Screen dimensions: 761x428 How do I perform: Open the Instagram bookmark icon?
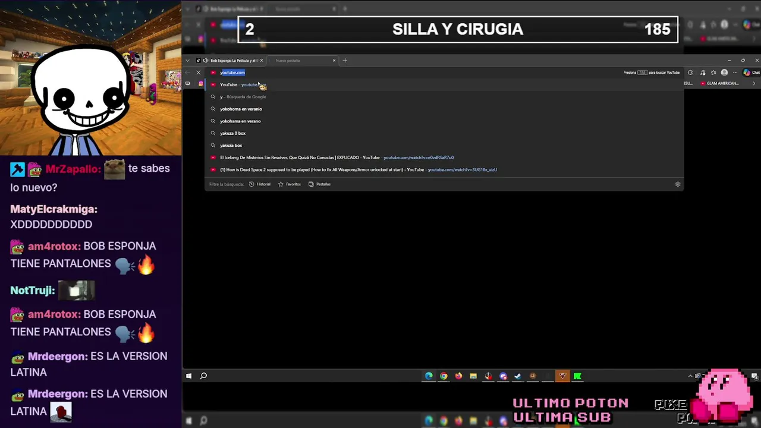201,83
